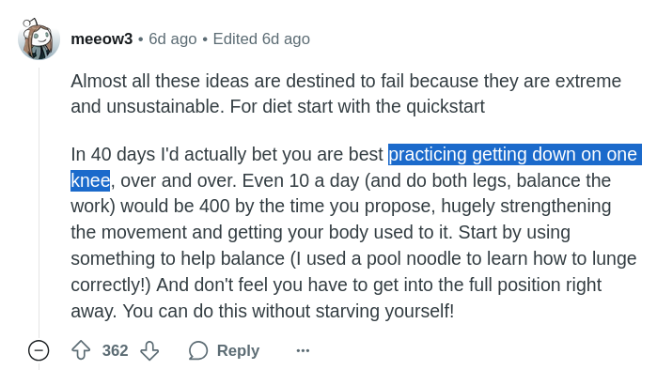
Task: Open the meeow3 username profile link
Action: pyautogui.click(x=102, y=39)
